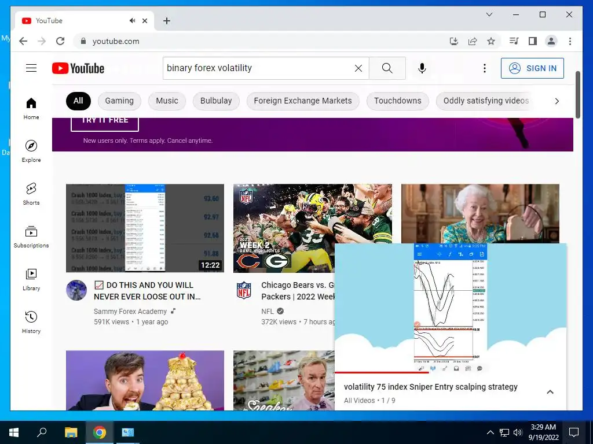Select Foreign Exchange Markets chip
The width and height of the screenshot is (593, 444).
point(302,101)
